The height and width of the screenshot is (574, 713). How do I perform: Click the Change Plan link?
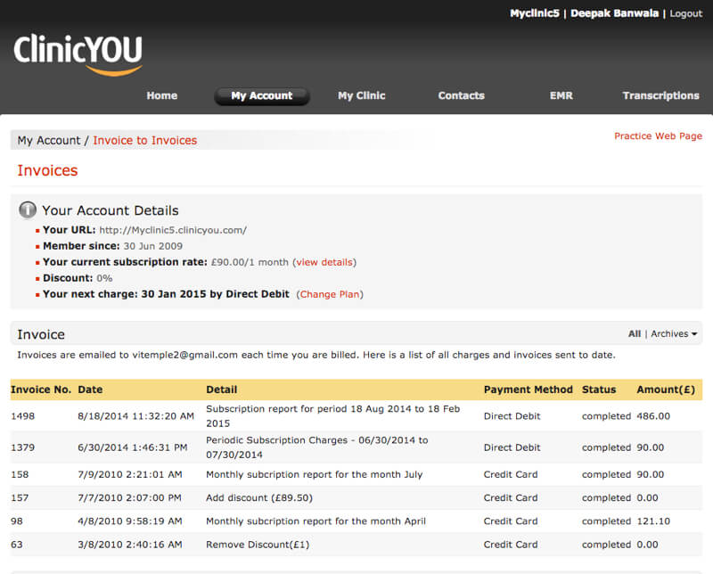point(330,294)
